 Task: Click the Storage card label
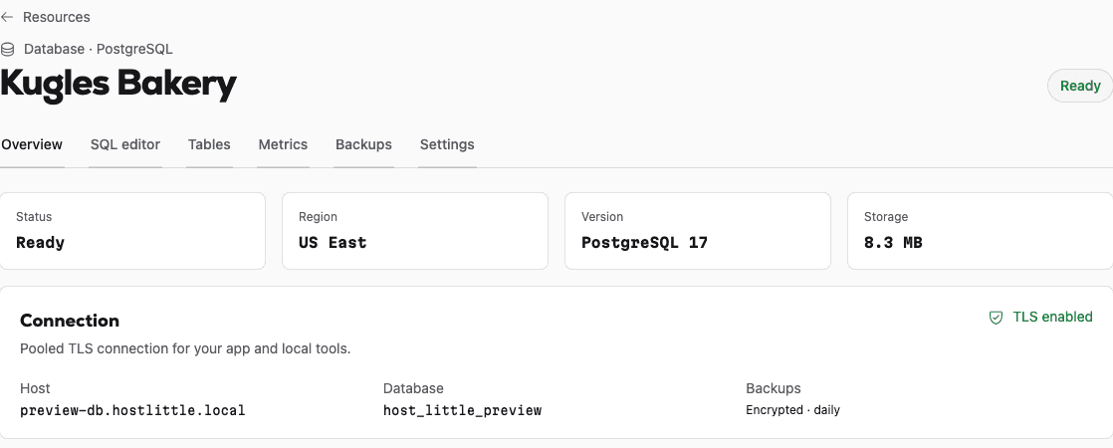[885, 217]
